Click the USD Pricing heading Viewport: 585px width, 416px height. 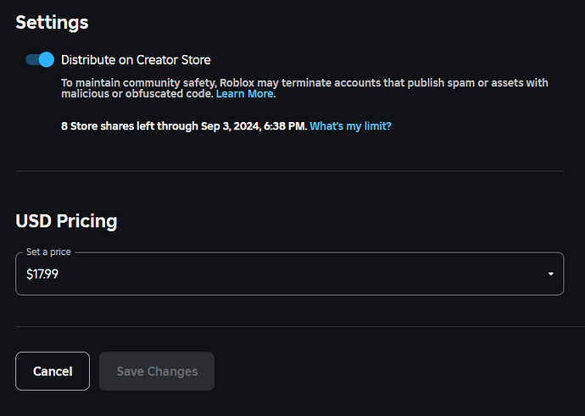pos(66,221)
